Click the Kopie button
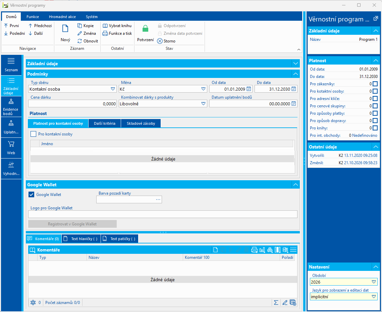The height and width of the screenshot is (312, 382). (x=86, y=26)
